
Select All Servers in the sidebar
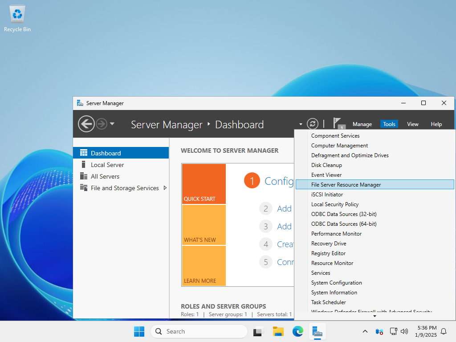121,176
